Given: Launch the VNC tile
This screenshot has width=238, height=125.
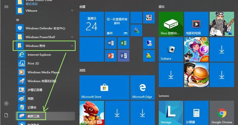Looking at the screenshot, I should (x=149, y=17).
